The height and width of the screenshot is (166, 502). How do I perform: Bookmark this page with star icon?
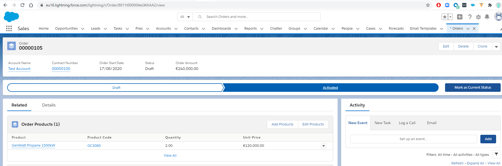[x=428, y=5]
